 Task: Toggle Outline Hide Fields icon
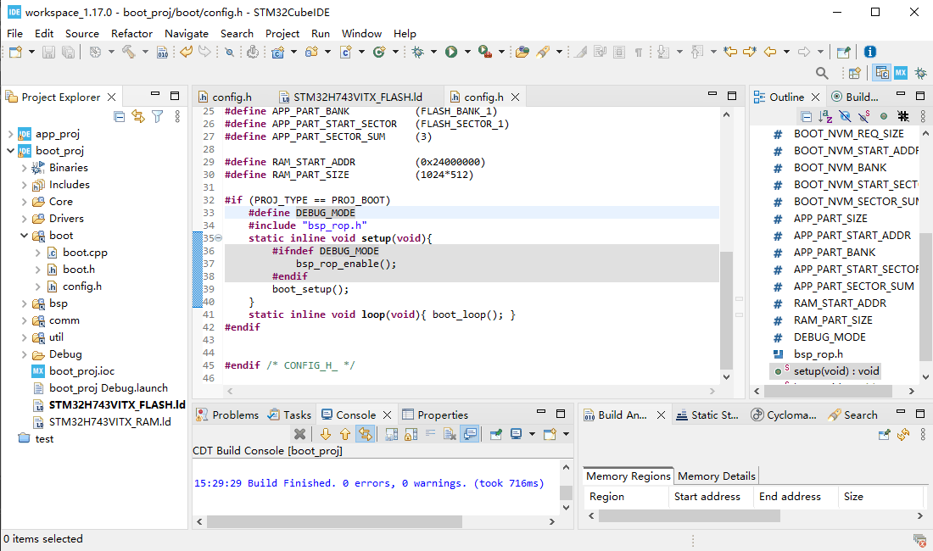845,116
